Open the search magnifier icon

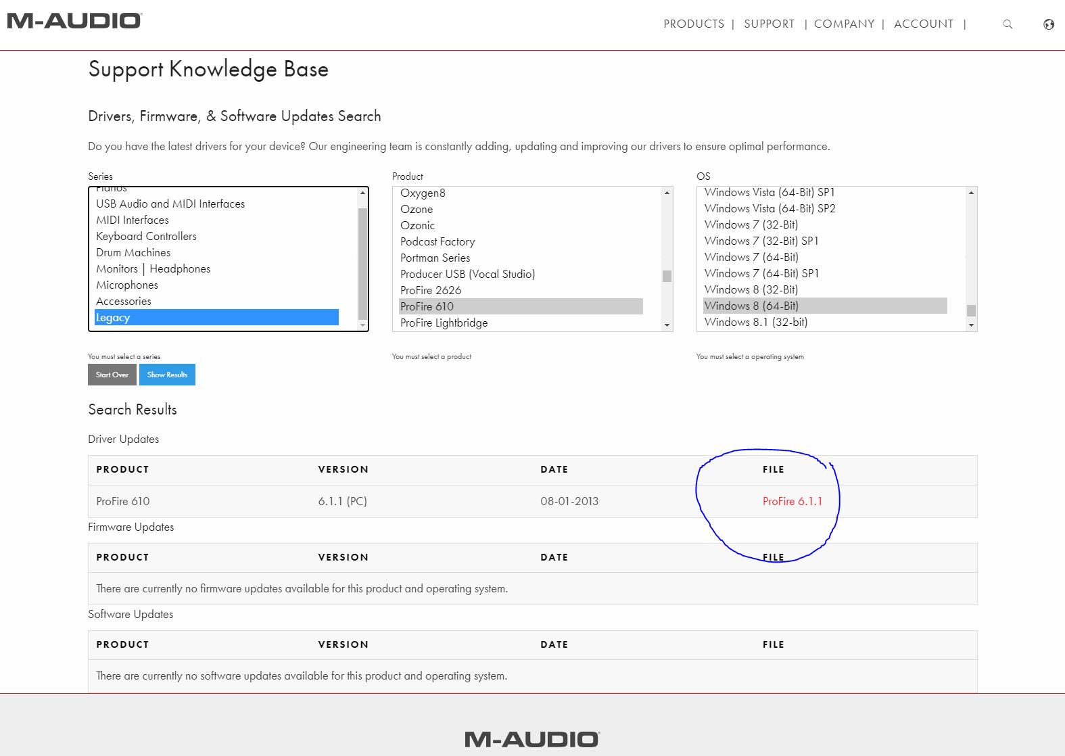click(1008, 24)
